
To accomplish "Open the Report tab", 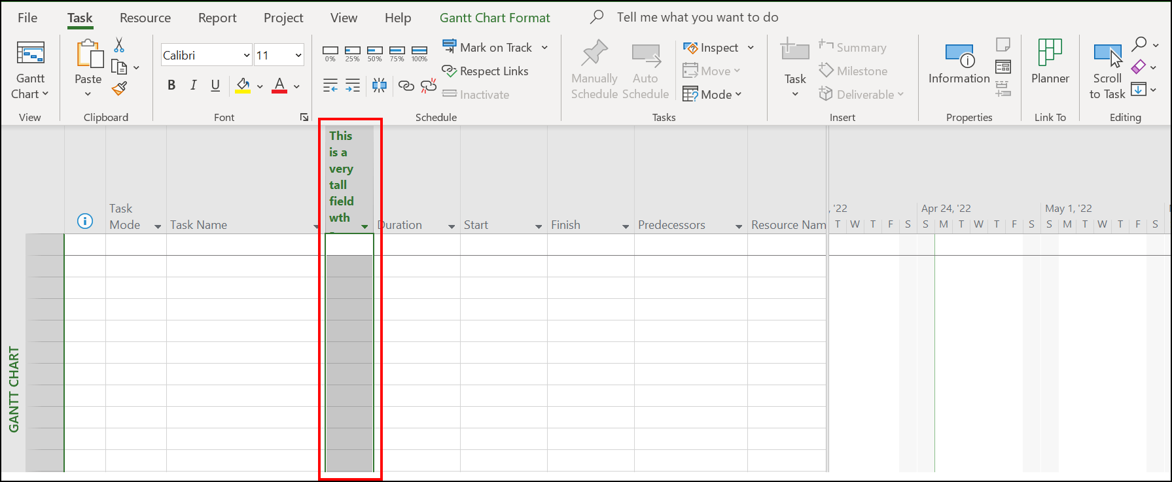I will click(217, 18).
